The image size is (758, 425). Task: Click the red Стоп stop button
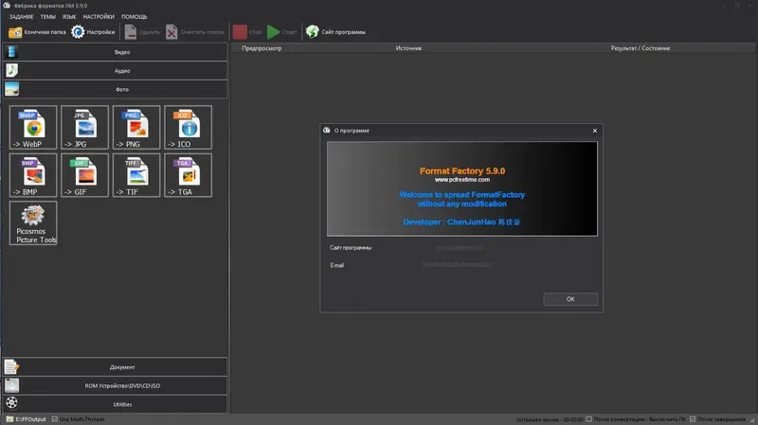coord(240,32)
